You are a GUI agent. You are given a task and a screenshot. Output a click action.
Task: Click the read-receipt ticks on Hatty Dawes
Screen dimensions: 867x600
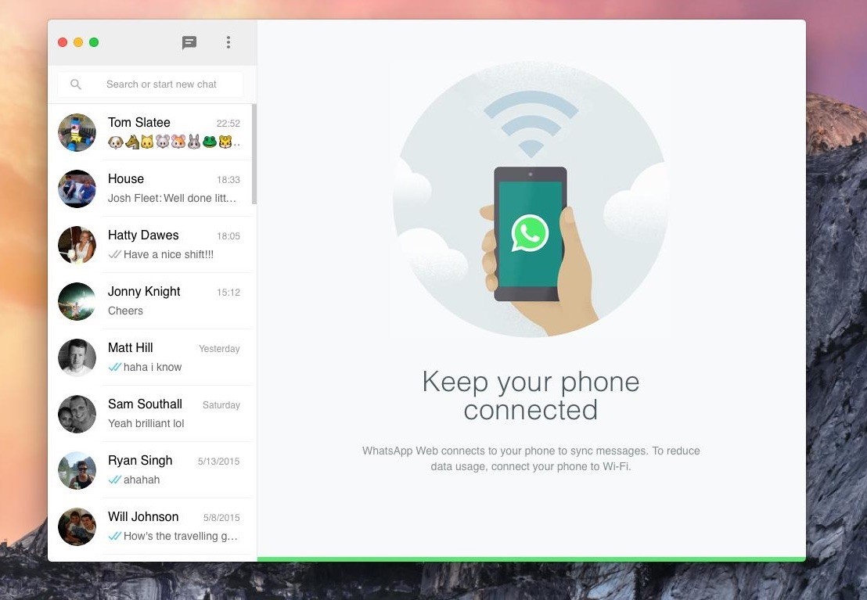114,254
